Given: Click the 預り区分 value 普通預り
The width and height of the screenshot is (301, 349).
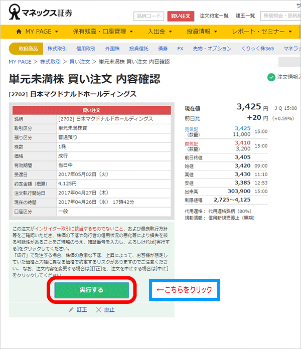Looking at the screenshot, I should tap(68, 137).
